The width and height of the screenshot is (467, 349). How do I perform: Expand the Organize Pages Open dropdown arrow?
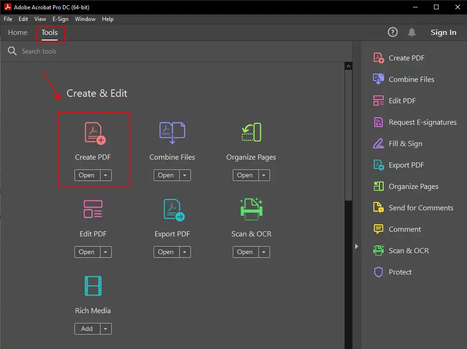click(264, 175)
